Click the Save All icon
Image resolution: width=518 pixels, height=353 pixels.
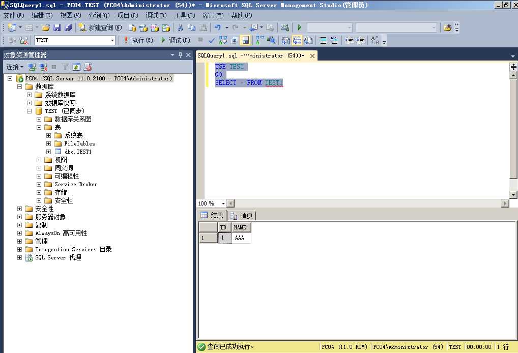(68, 28)
